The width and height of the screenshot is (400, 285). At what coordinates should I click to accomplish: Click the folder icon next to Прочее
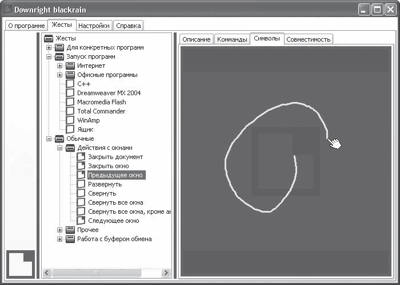click(x=70, y=230)
